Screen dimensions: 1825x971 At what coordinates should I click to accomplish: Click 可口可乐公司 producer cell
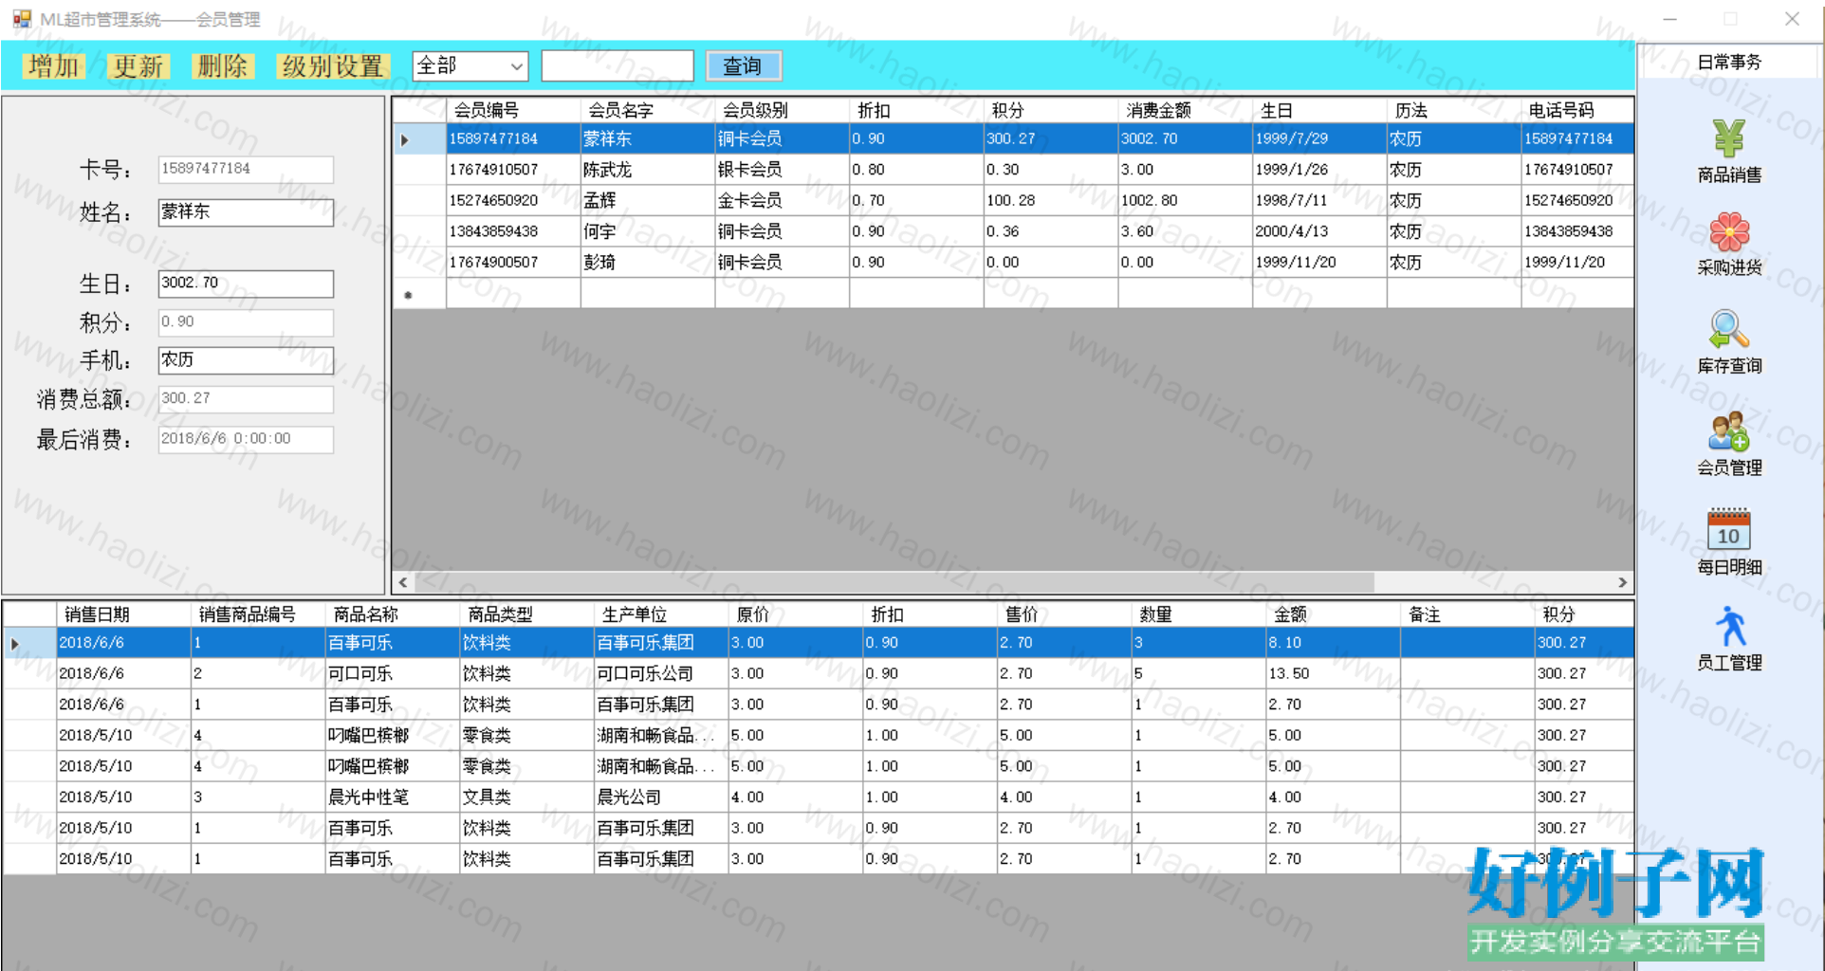click(x=661, y=673)
